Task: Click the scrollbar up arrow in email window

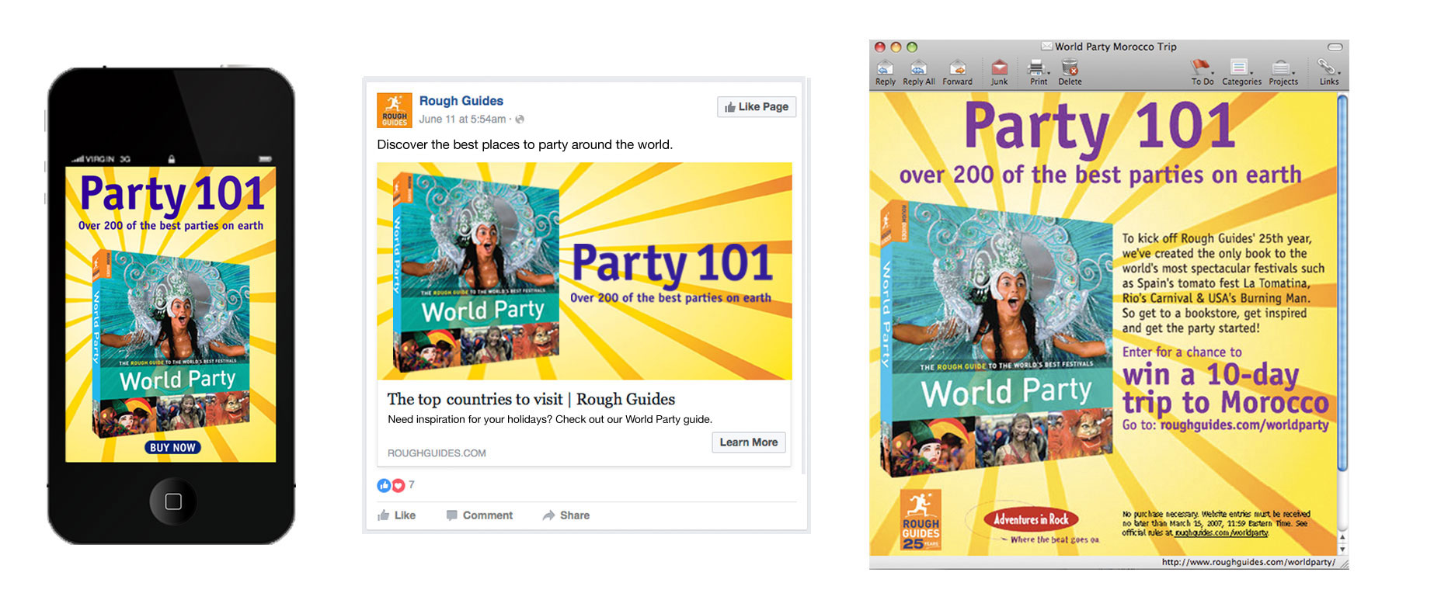Action: click(x=1342, y=537)
